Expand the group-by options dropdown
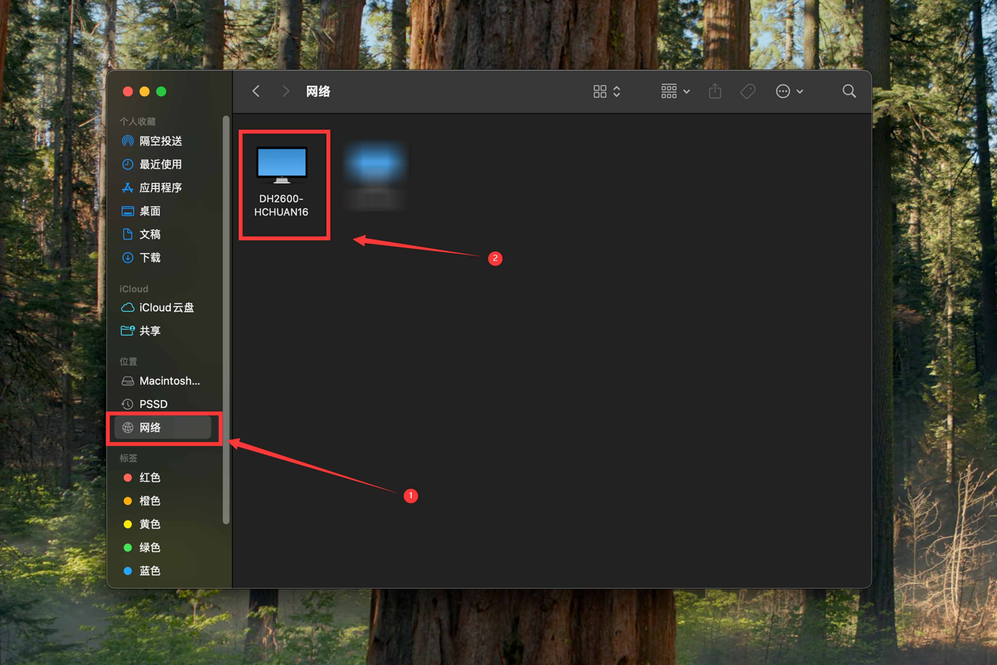Image resolution: width=997 pixels, height=665 pixels. 675,91
